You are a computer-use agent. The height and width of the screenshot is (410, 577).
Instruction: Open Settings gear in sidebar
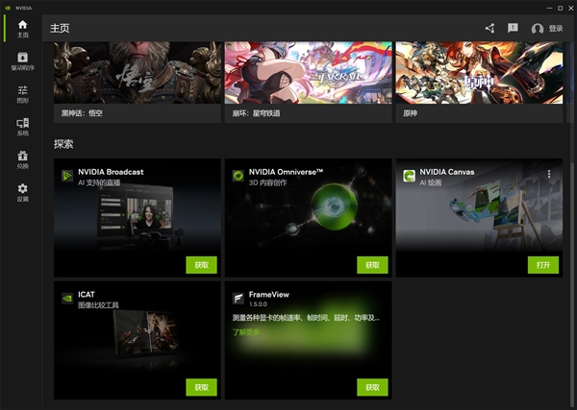22,192
